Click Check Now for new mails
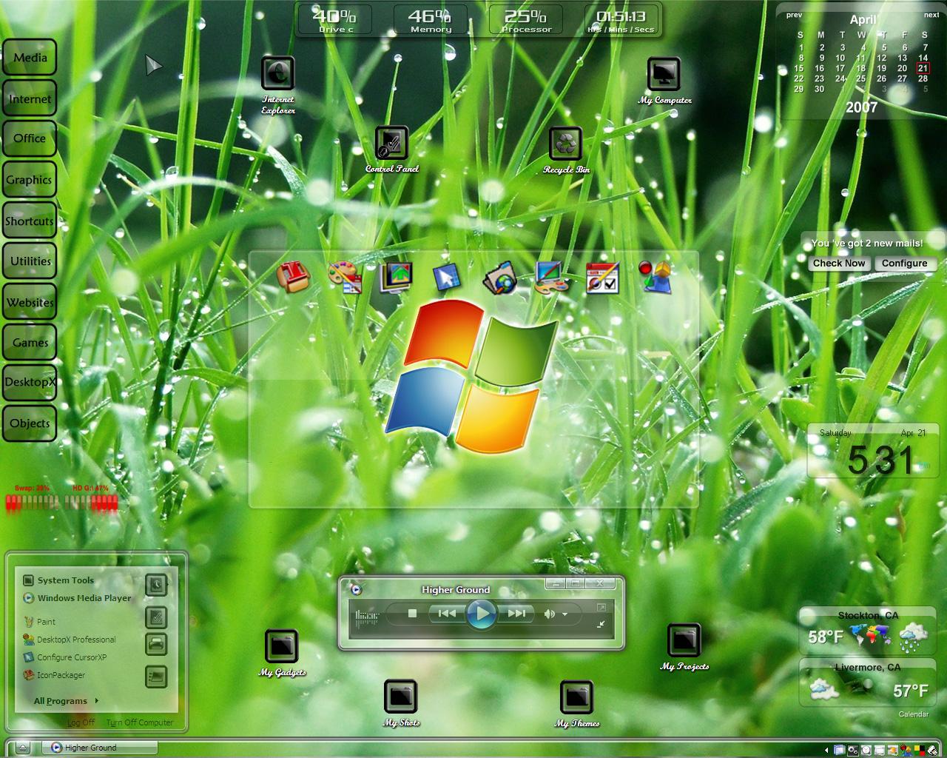The width and height of the screenshot is (947, 758). (x=839, y=264)
